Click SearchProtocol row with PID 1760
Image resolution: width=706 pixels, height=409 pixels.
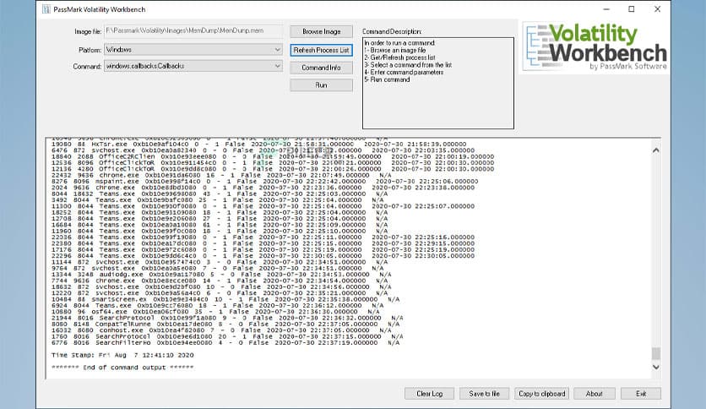227,336
